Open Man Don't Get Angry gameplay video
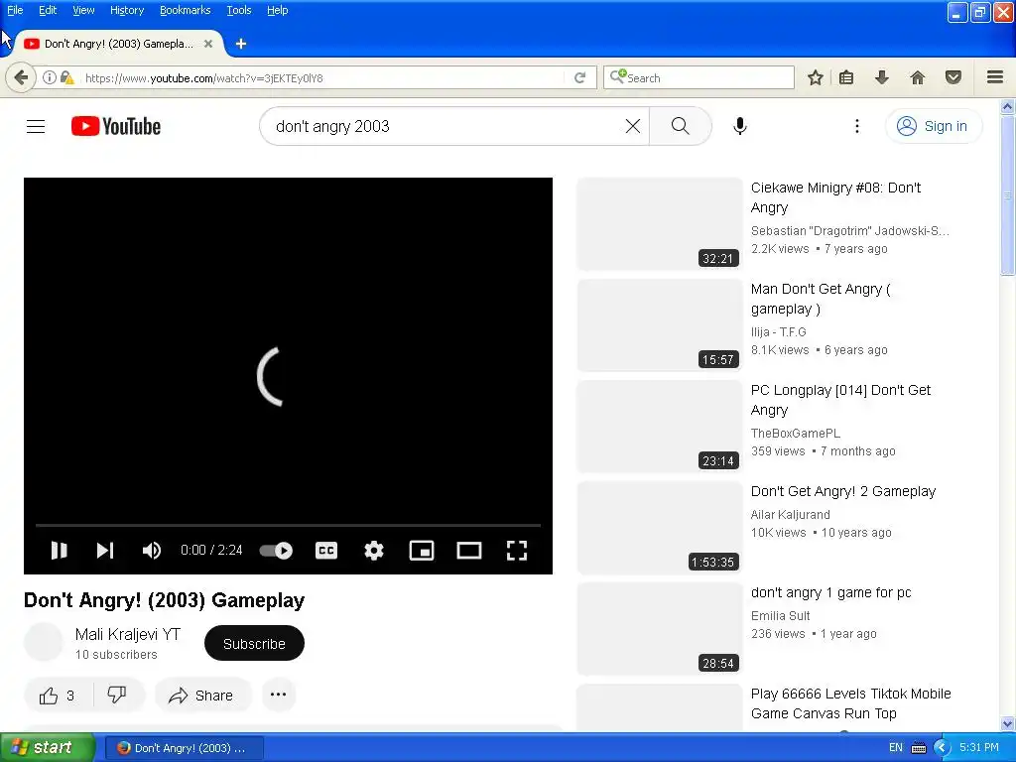This screenshot has width=1016, height=762. (821, 299)
